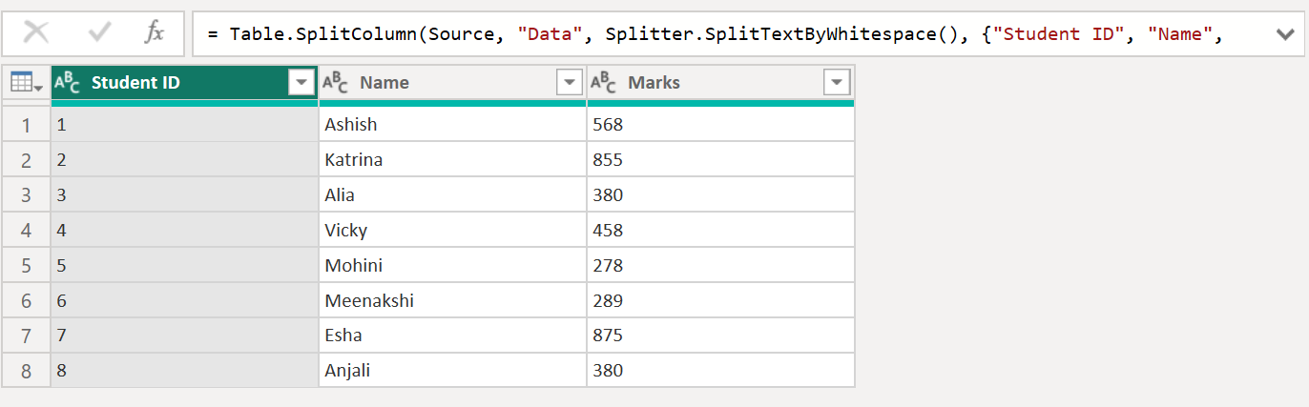Viewport: 1309px width, 407px height.
Task: Click the cancel formula X icon
Action: [36, 33]
